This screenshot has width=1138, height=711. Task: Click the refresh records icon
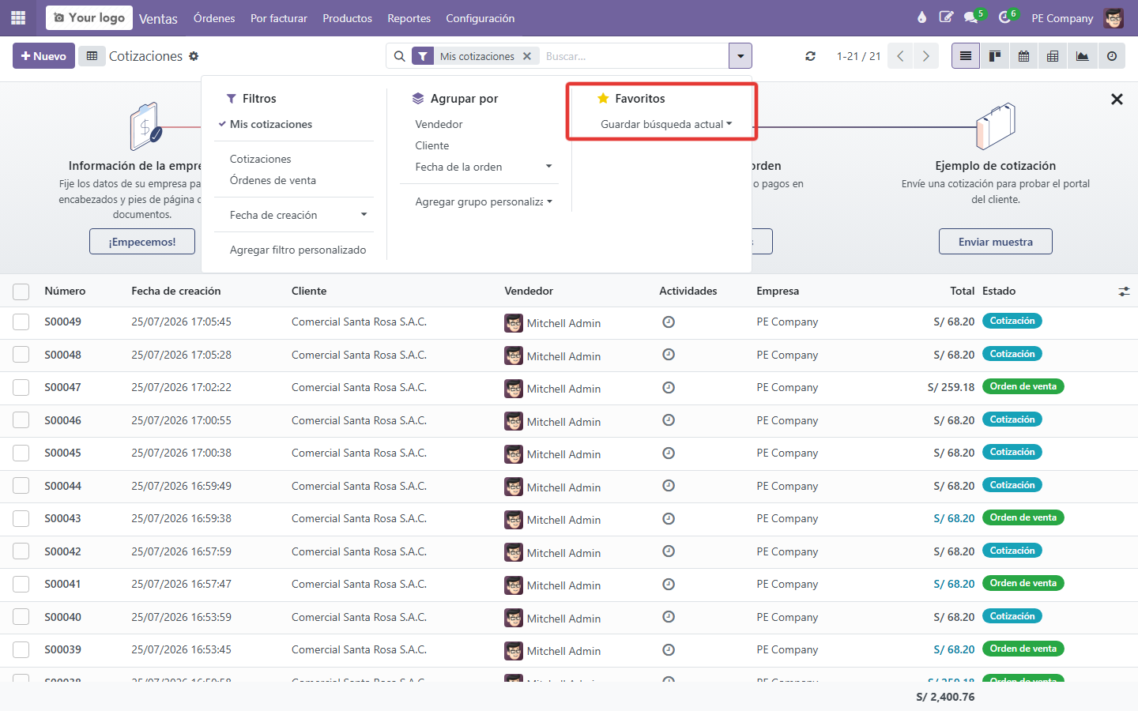[810, 56]
